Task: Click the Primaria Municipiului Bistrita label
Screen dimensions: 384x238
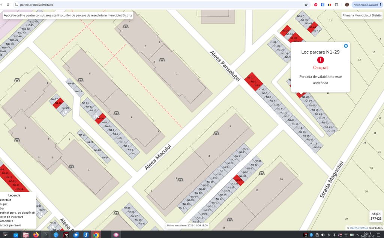Action: pos(361,15)
